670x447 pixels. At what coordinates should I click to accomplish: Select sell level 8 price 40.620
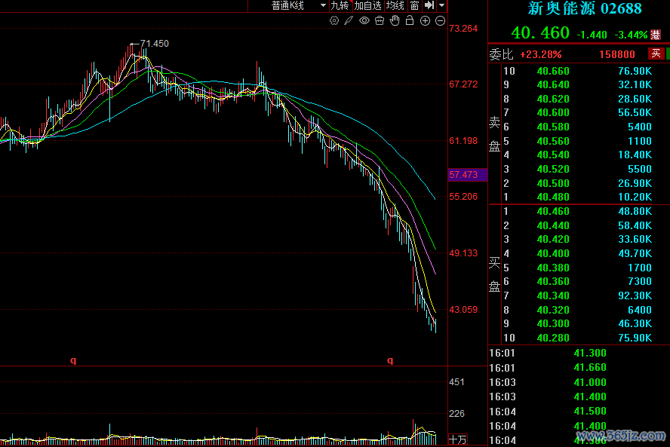tap(553, 99)
